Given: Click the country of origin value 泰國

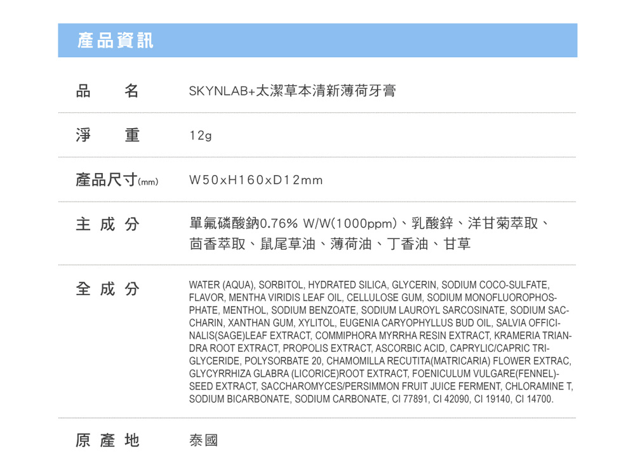Looking at the screenshot, I should (203, 440).
